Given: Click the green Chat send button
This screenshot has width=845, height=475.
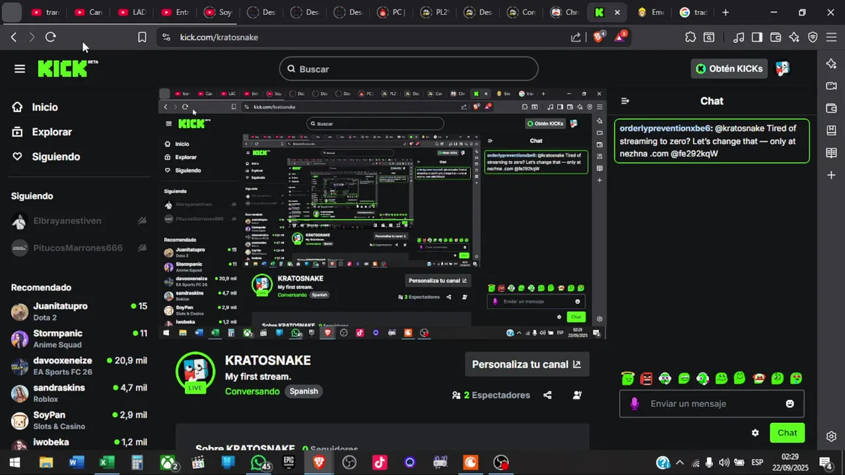Looking at the screenshot, I should [x=788, y=433].
